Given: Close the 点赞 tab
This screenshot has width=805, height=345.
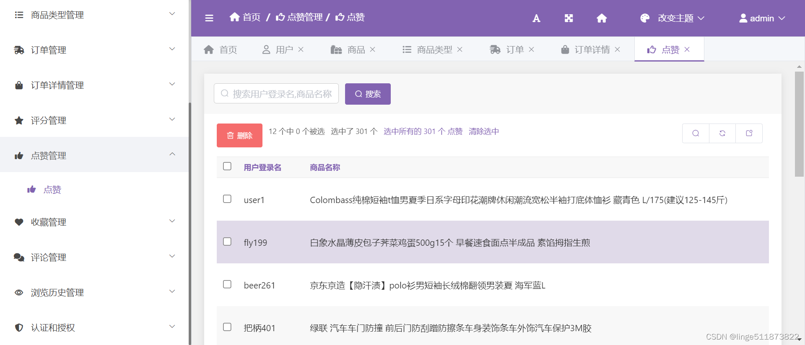Looking at the screenshot, I should click(x=687, y=49).
